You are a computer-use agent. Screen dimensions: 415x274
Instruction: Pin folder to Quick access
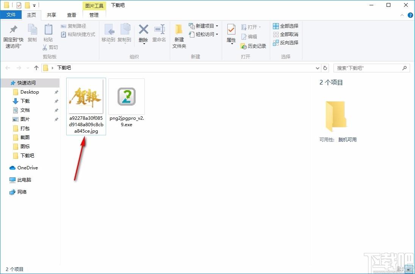pyautogui.click(x=13, y=36)
